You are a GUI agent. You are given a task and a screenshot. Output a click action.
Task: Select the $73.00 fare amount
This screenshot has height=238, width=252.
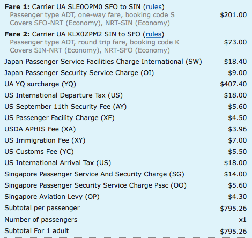(x=235, y=42)
